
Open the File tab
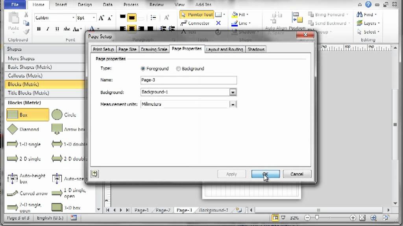tap(15, 5)
